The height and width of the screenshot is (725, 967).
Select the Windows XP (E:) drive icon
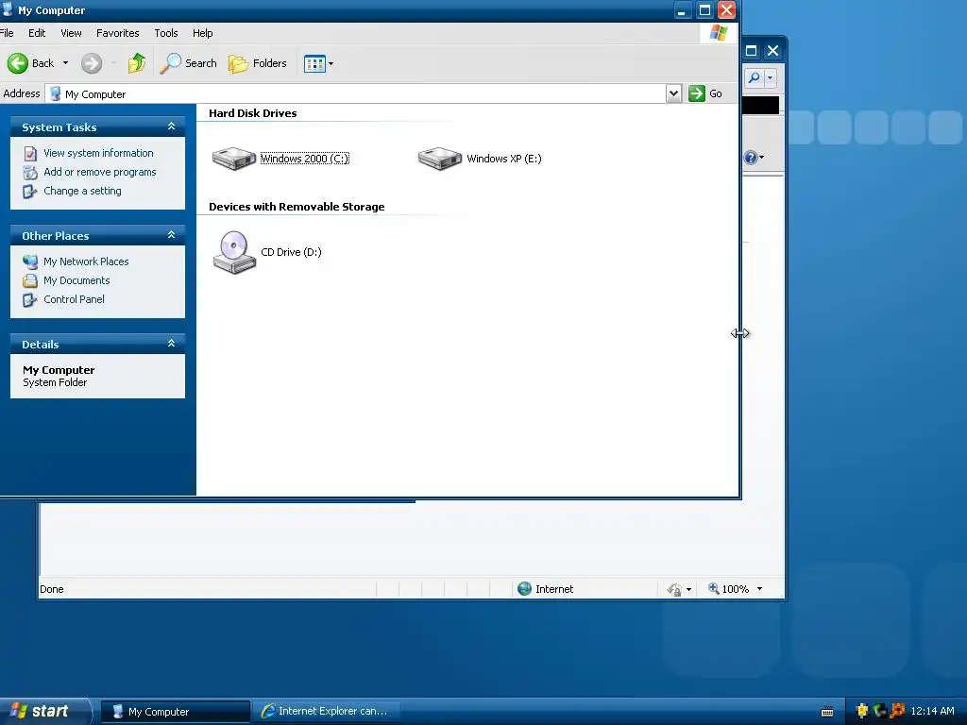click(440, 159)
